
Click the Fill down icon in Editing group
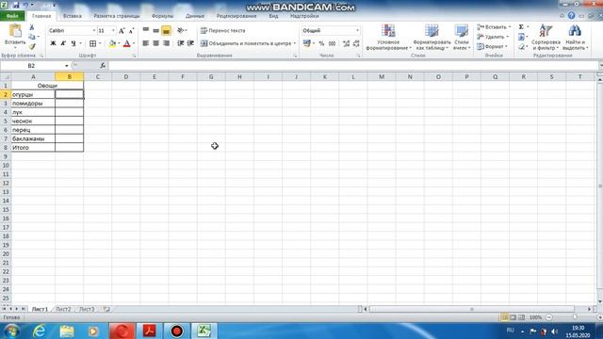[521, 37]
